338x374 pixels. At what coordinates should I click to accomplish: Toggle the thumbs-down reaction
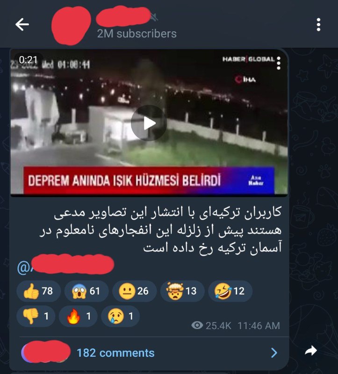pyautogui.click(x=36, y=316)
